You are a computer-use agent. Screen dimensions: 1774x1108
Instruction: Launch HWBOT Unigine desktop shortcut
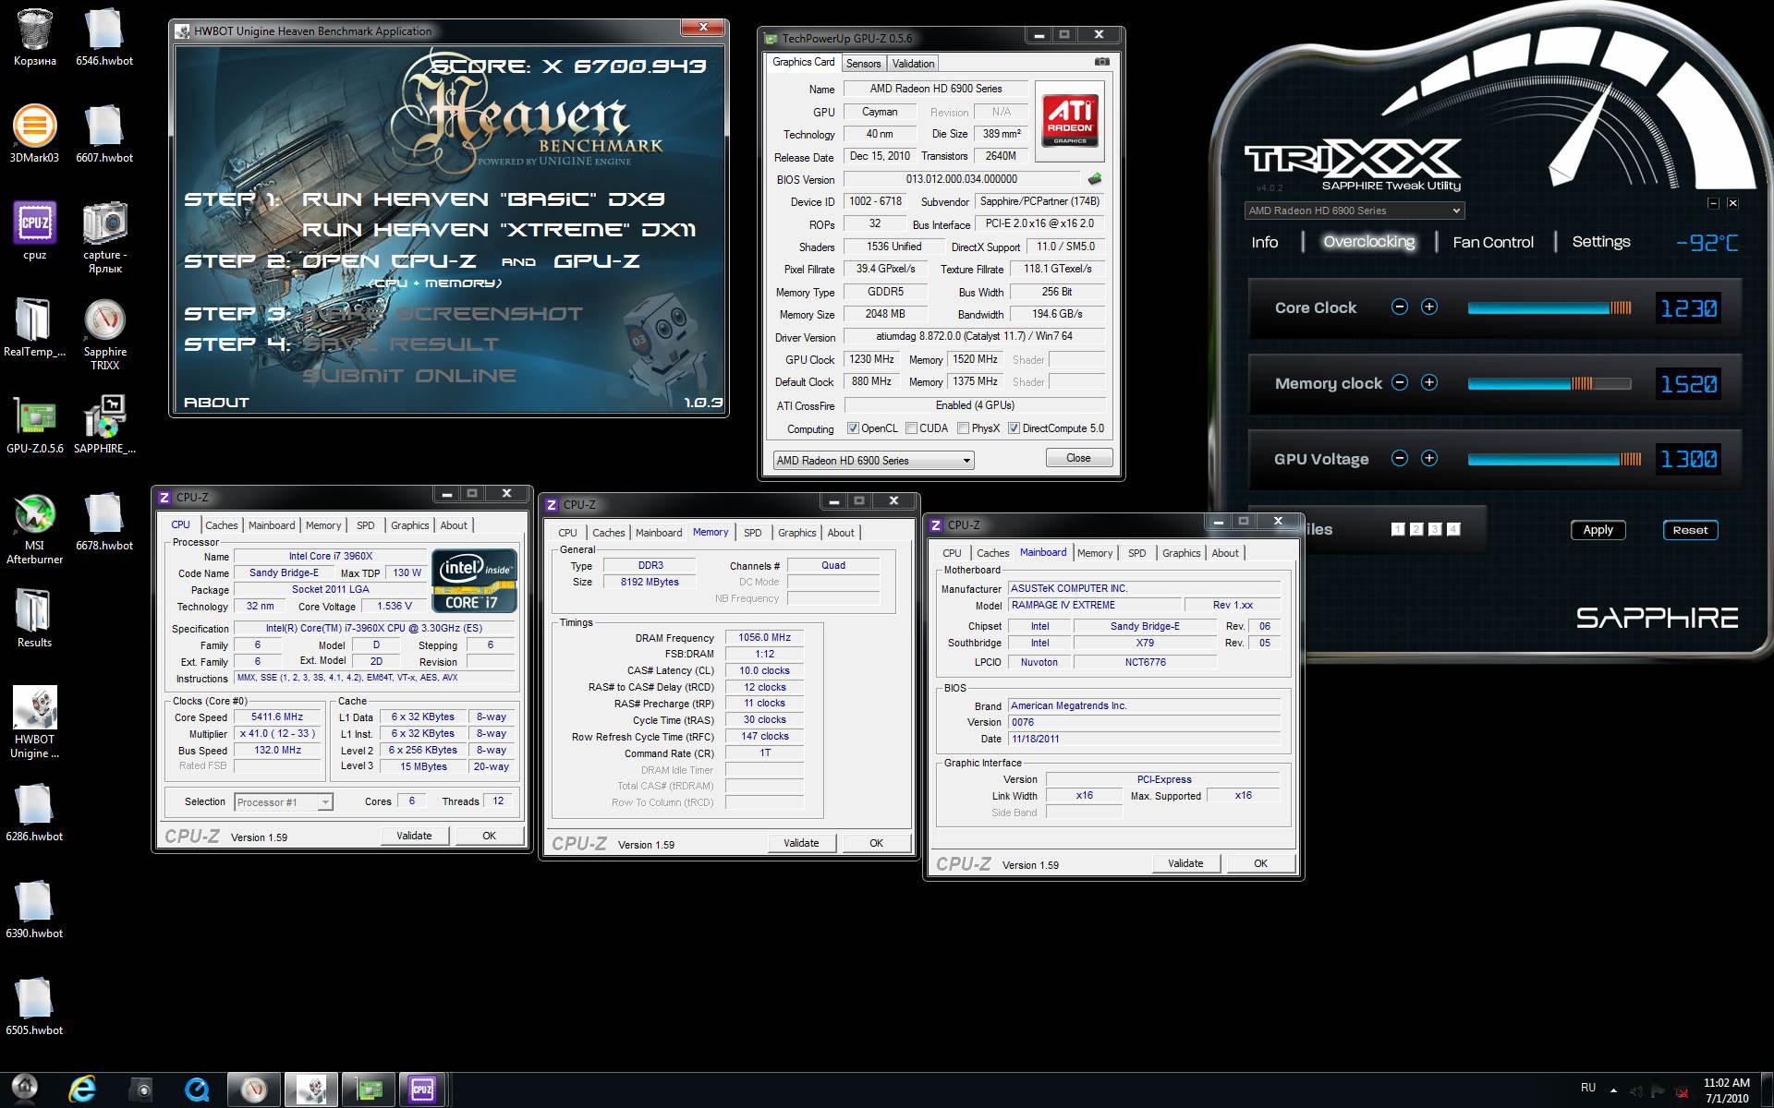pyautogui.click(x=34, y=722)
